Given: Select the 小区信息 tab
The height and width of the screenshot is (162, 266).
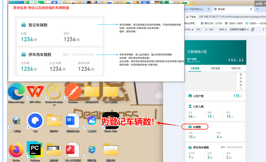Looking at the screenshot, I should click(x=195, y=68).
